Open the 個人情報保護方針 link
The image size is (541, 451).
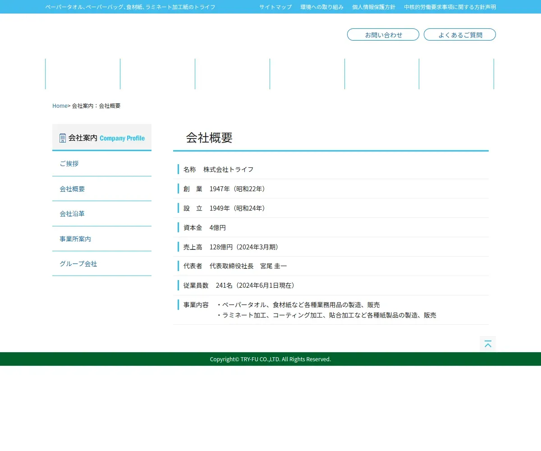pos(374,7)
